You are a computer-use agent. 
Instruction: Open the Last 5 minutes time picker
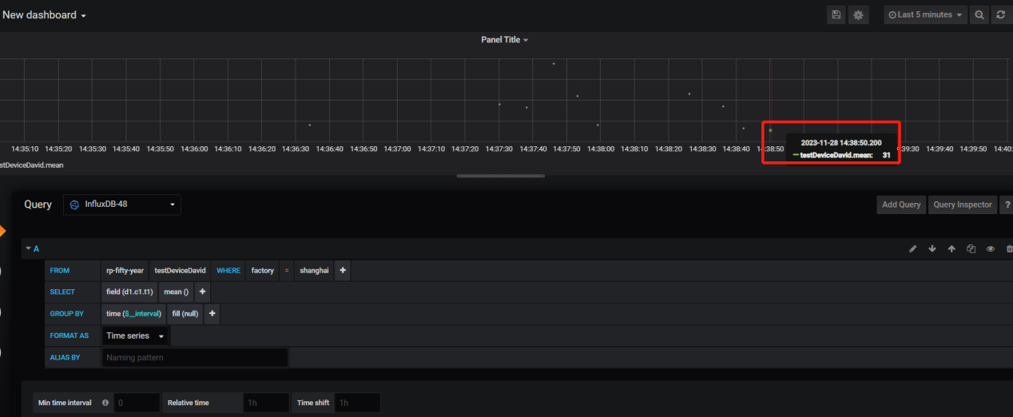click(925, 15)
